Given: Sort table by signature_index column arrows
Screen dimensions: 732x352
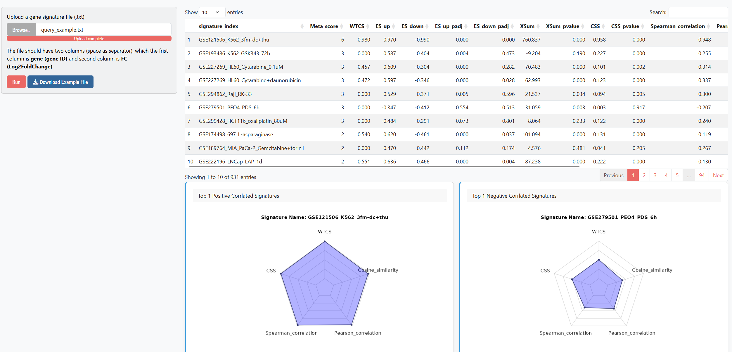Looking at the screenshot, I should tap(302, 26).
